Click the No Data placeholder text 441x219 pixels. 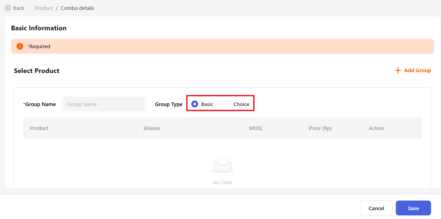pyautogui.click(x=222, y=183)
